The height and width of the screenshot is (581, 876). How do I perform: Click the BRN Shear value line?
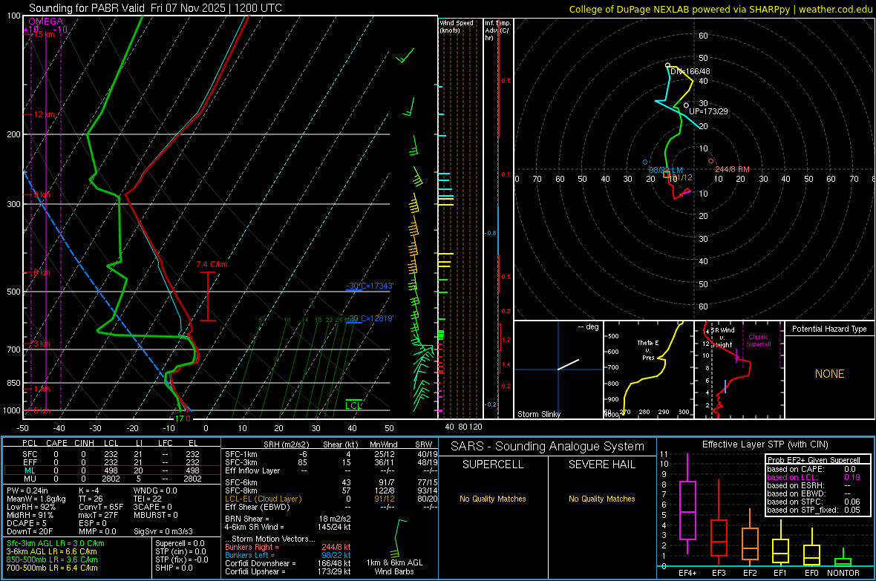coord(288,519)
